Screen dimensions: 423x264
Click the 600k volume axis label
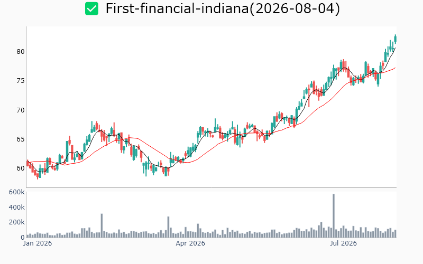click(17, 192)
